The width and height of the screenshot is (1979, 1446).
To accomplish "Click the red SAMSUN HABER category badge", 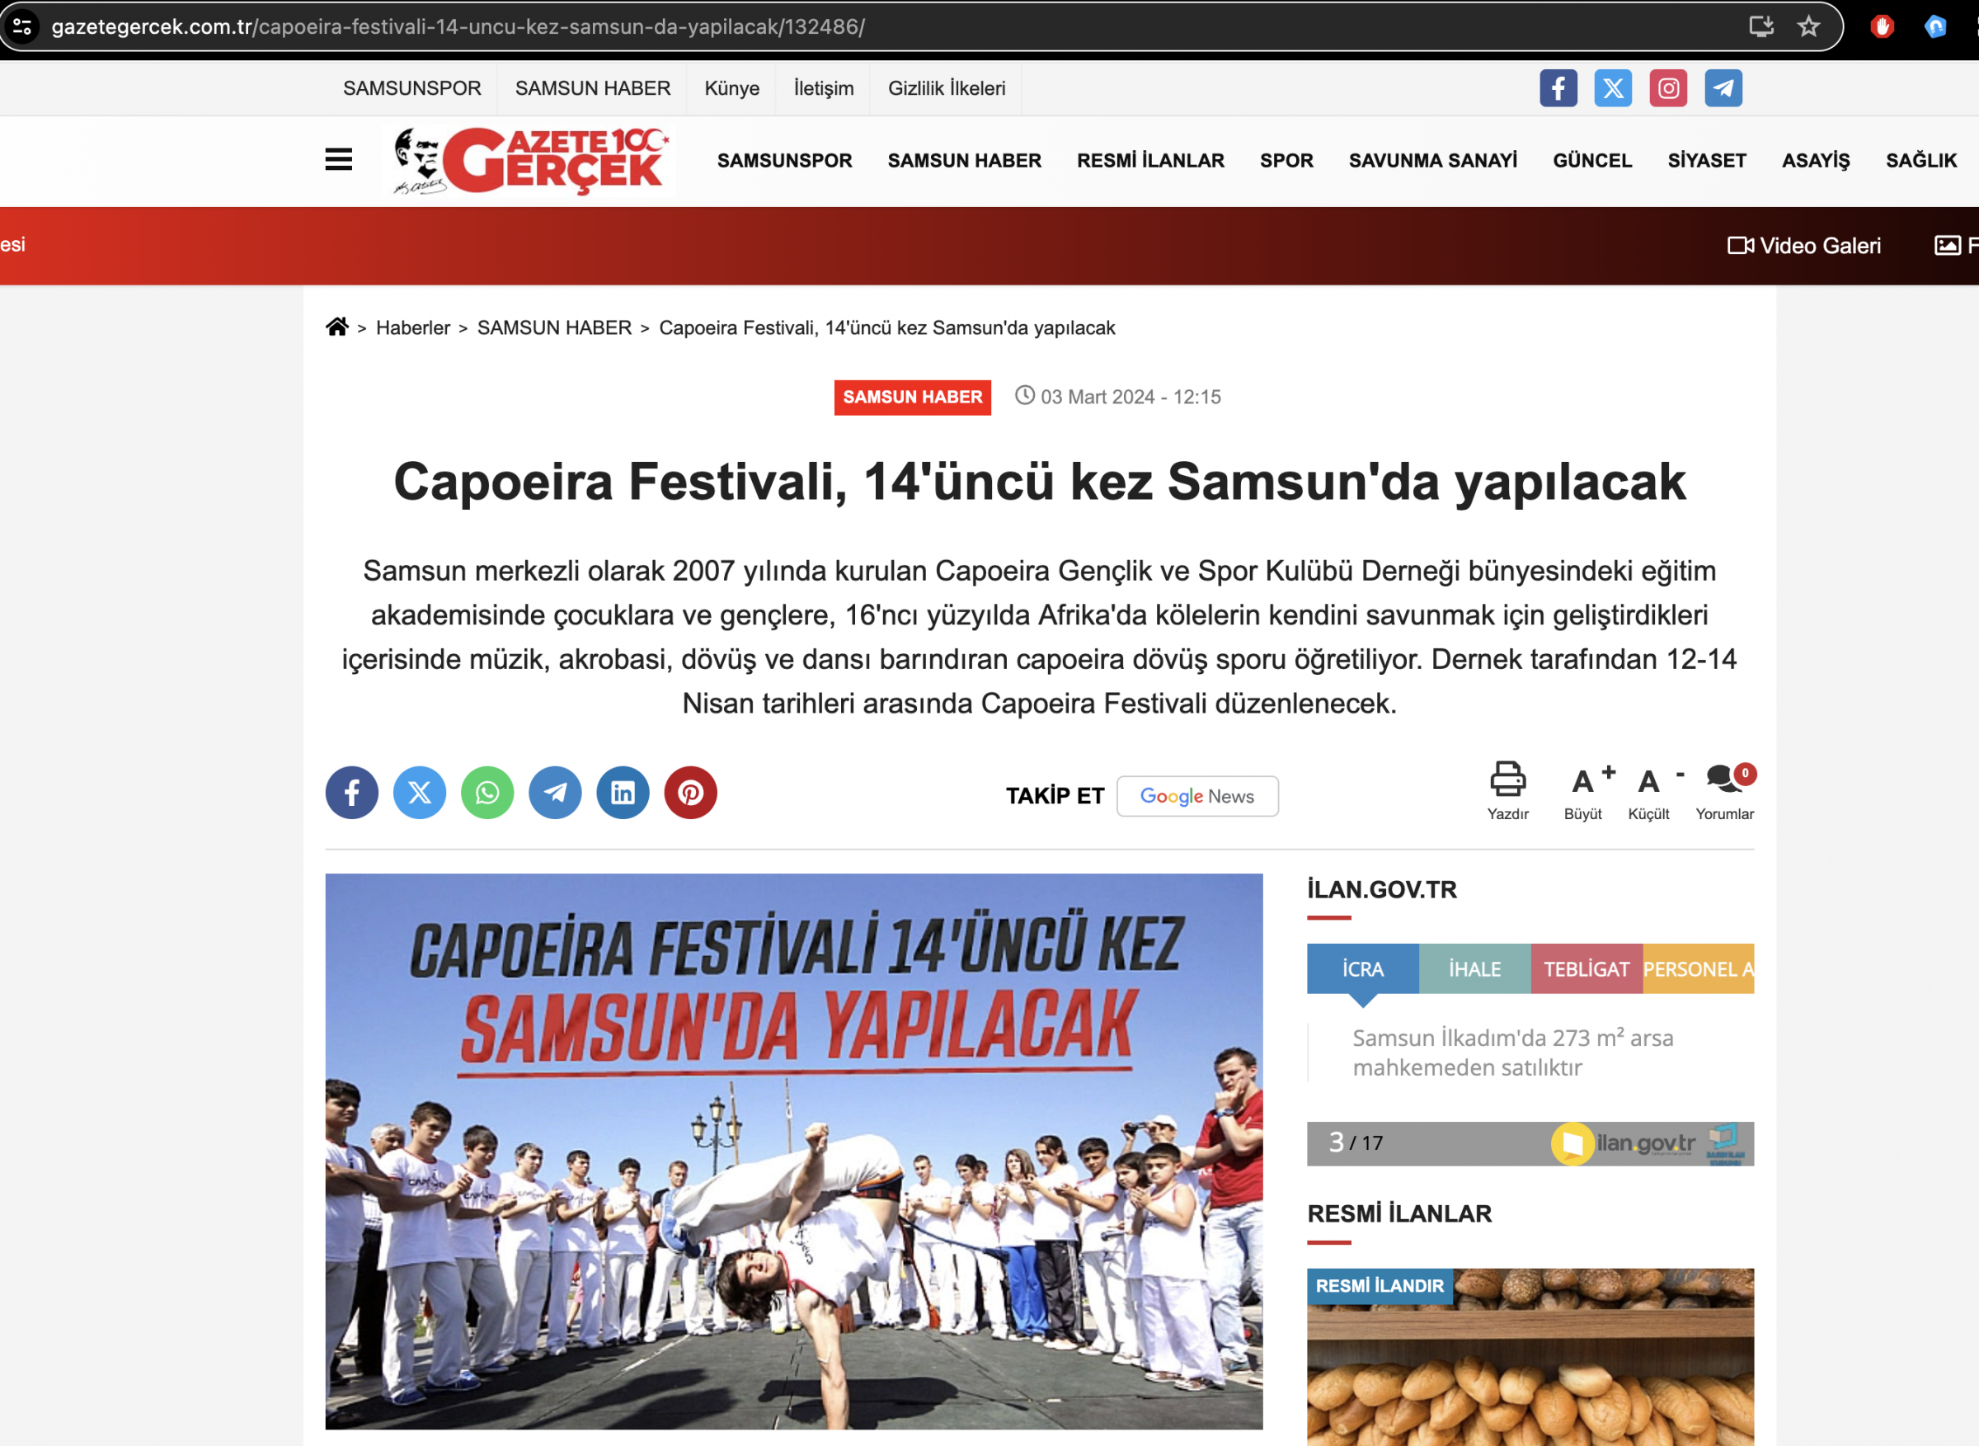I will pos(912,398).
